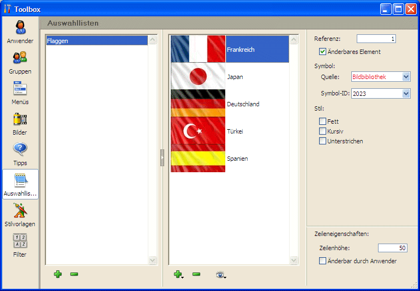420x291 pixels.
Task: Select the Flaggen list entry
Action: point(96,41)
